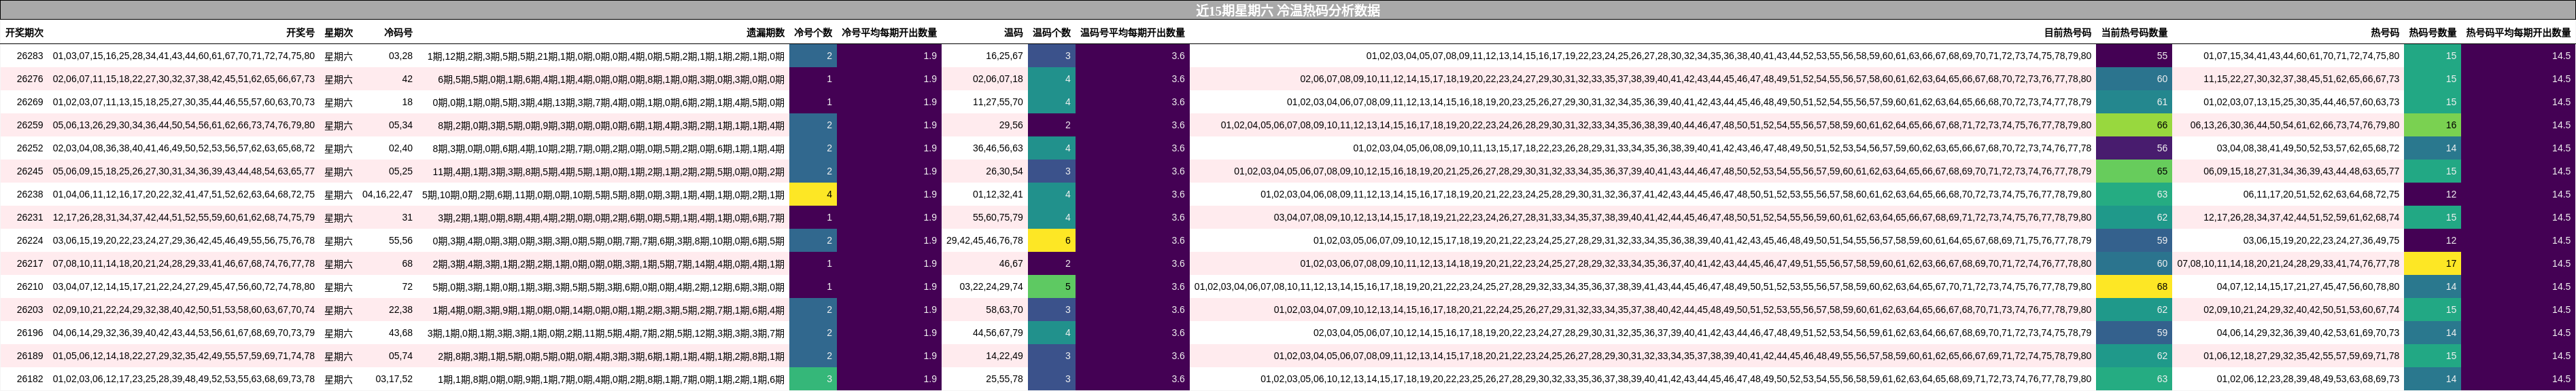Select the yellow warm count cell 6

1052,240
